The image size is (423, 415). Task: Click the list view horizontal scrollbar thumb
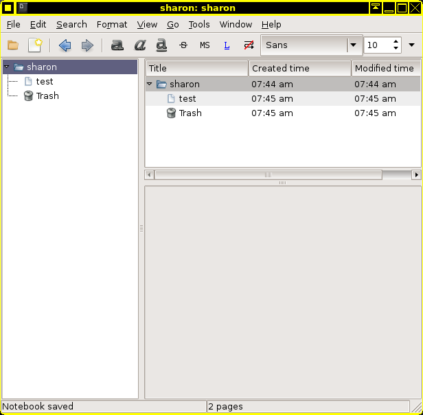click(268, 175)
